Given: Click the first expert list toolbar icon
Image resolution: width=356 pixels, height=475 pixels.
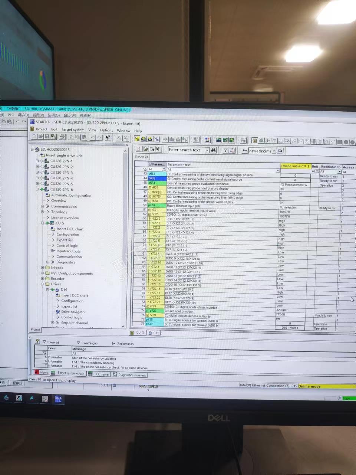Looking at the screenshot, I should pos(139,149).
